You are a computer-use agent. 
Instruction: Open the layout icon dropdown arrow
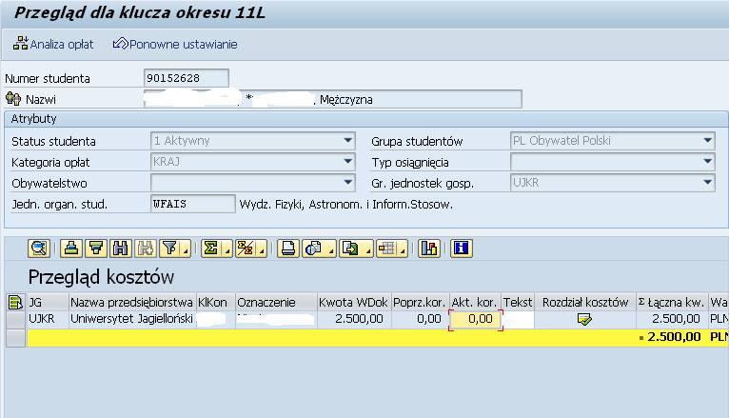[404, 251]
